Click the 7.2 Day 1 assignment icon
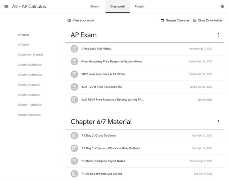The height and width of the screenshot is (180, 228). (74, 148)
